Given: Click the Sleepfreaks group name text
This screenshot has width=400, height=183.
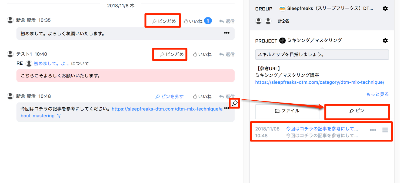Looking at the screenshot, I should (x=330, y=8).
